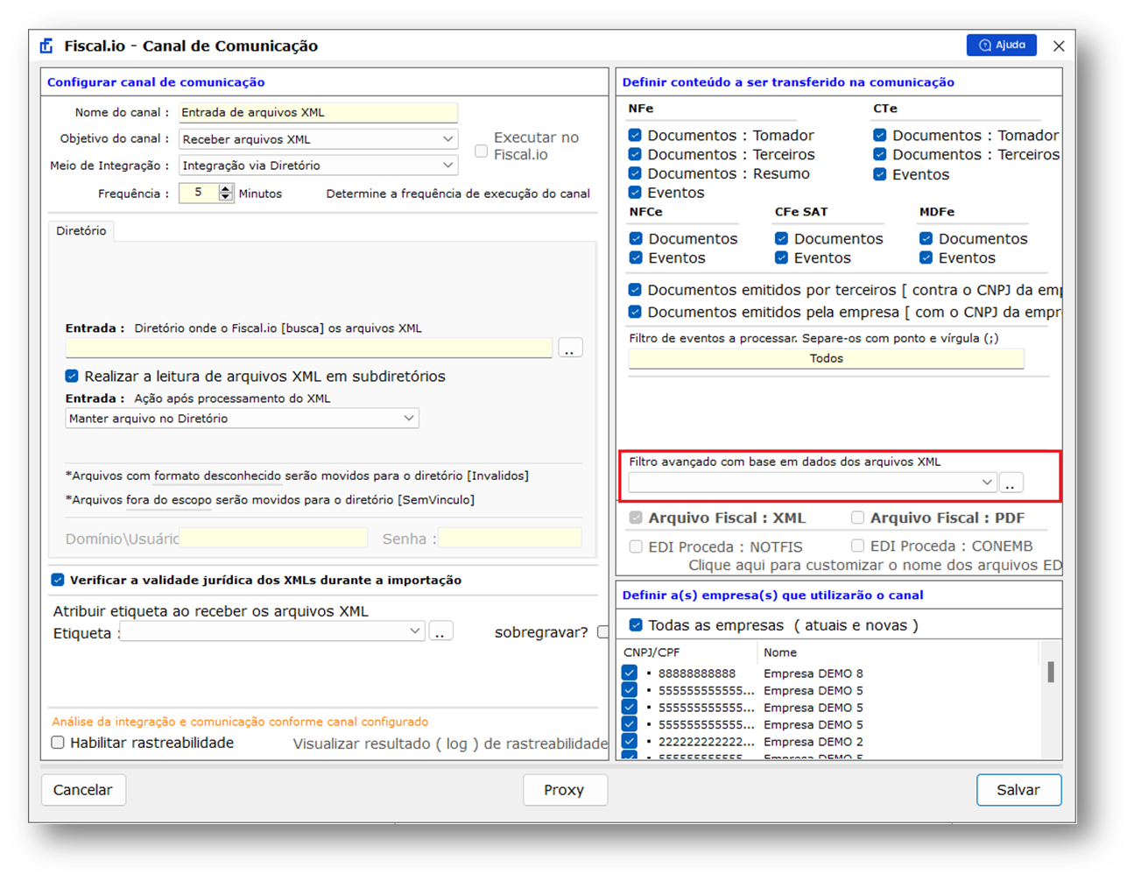The width and height of the screenshot is (1134, 881).
Task: Toggle Verificar a validade jurídica dos XMLs
Action: tap(58, 580)
